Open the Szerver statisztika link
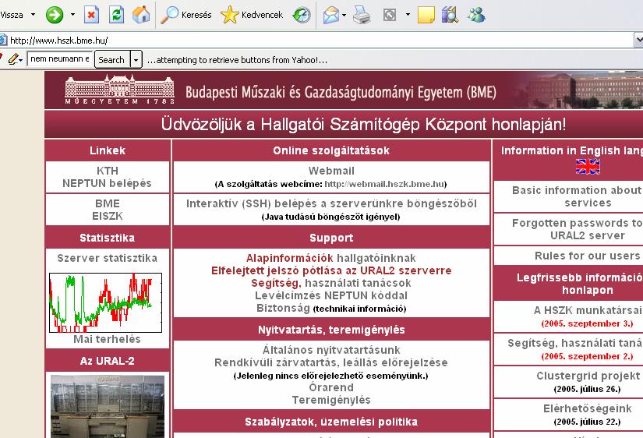Viewport: 643px width, 438px height. [x=108, y=258]
